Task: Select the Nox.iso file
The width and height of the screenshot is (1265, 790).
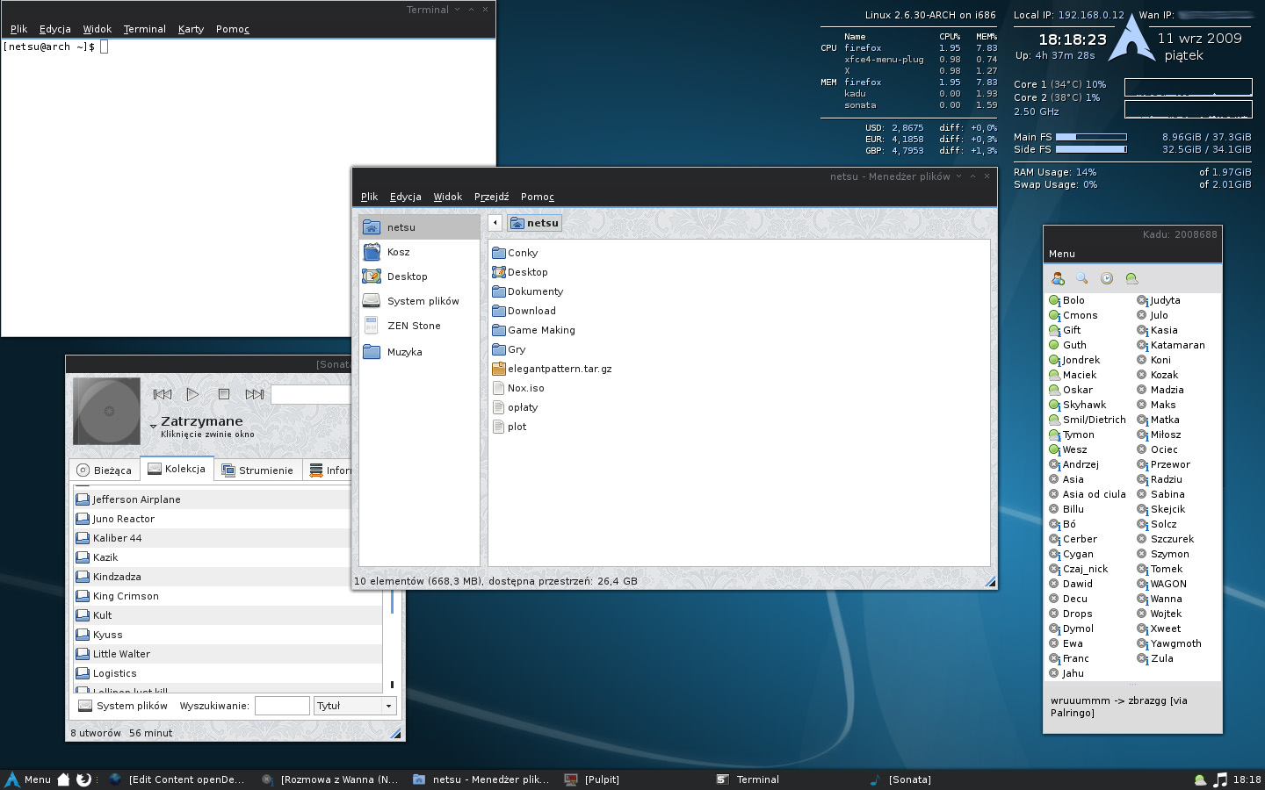Action: [x=518, y=388]
